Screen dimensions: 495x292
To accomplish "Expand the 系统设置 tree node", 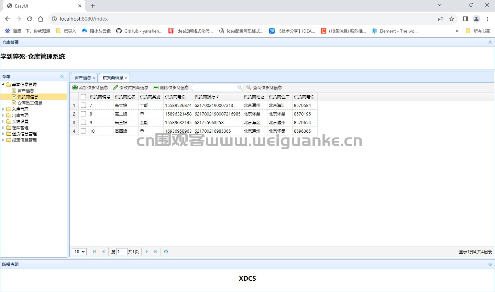I will point(3,121).
